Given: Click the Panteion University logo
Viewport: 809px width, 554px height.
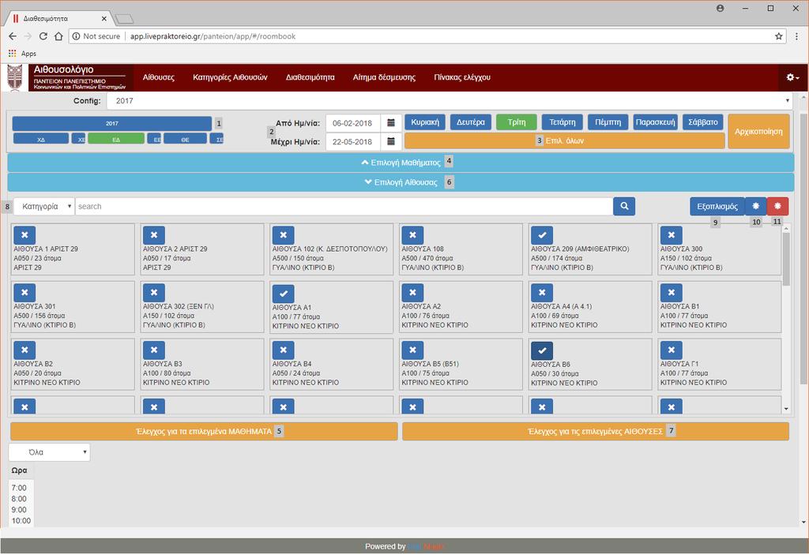Looking at the screenshot, I should point(15,77).
